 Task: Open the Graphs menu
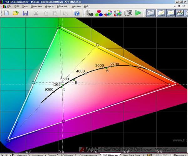49,6
